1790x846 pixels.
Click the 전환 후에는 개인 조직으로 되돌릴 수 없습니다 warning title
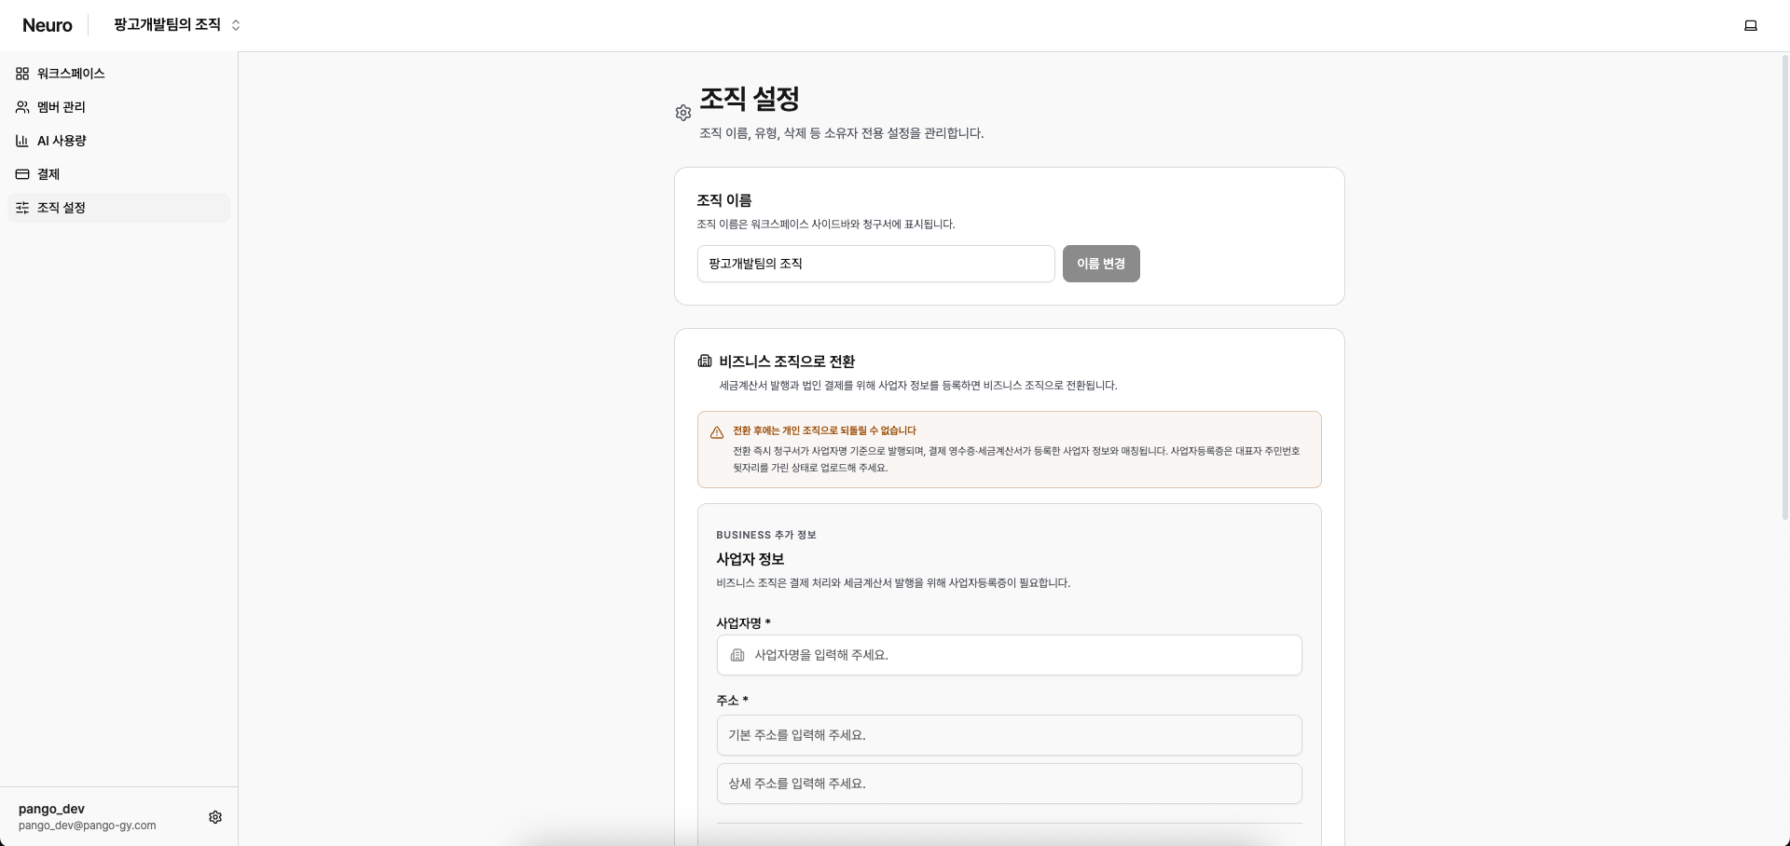pos(824,430)
